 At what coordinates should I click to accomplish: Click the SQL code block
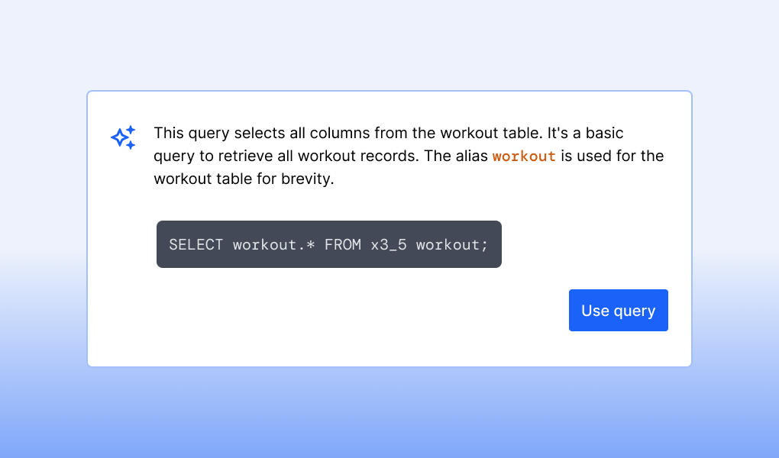tap(328, 244)
